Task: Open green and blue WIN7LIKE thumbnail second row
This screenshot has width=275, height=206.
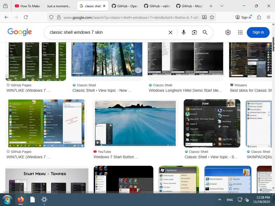Action: [46, 123]
